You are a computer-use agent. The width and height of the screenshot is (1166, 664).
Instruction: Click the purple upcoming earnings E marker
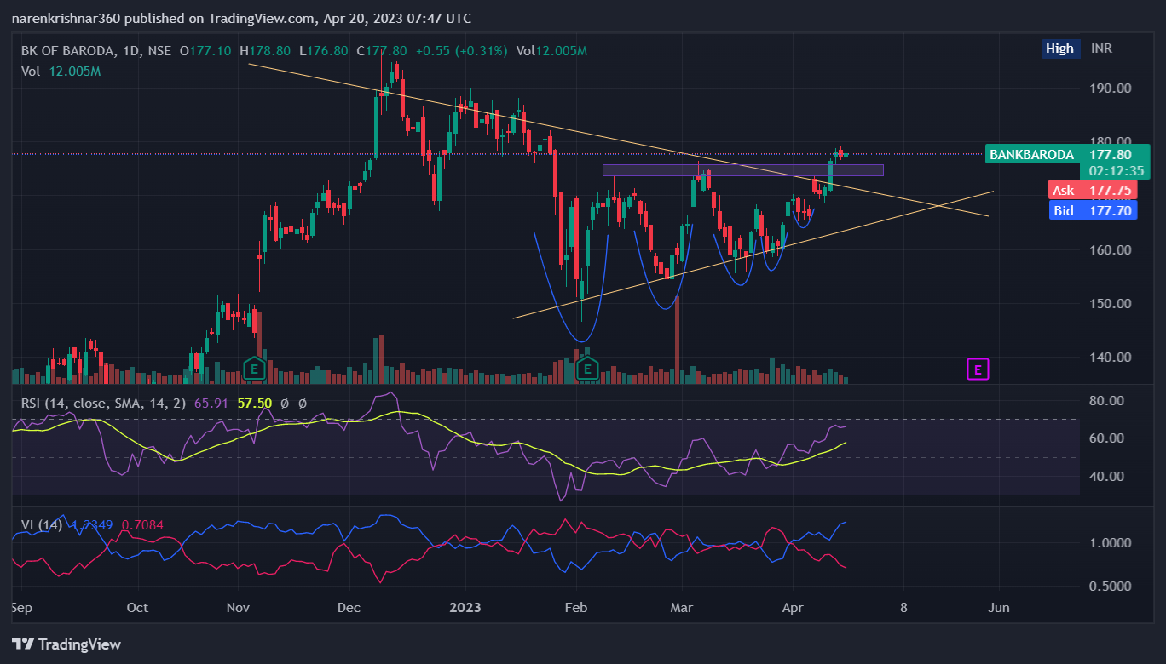click(x=978, y=369)
